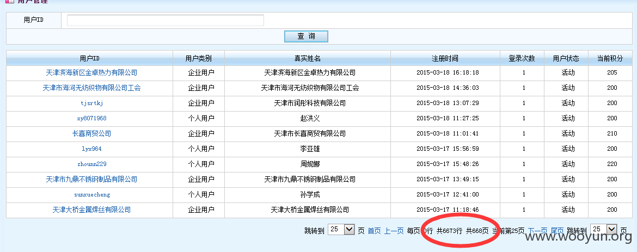
Task: Select timestamp 2015-03-17 13:49:15
Action: click(448, 179)
